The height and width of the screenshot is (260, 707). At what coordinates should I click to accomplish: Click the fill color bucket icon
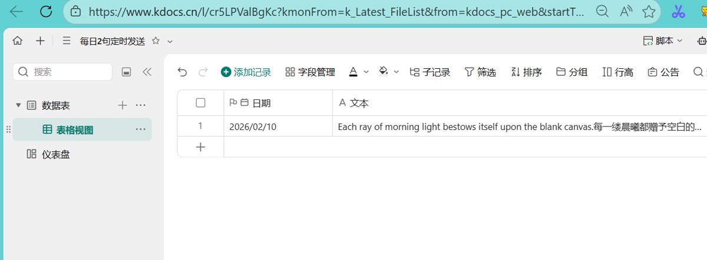384,72
